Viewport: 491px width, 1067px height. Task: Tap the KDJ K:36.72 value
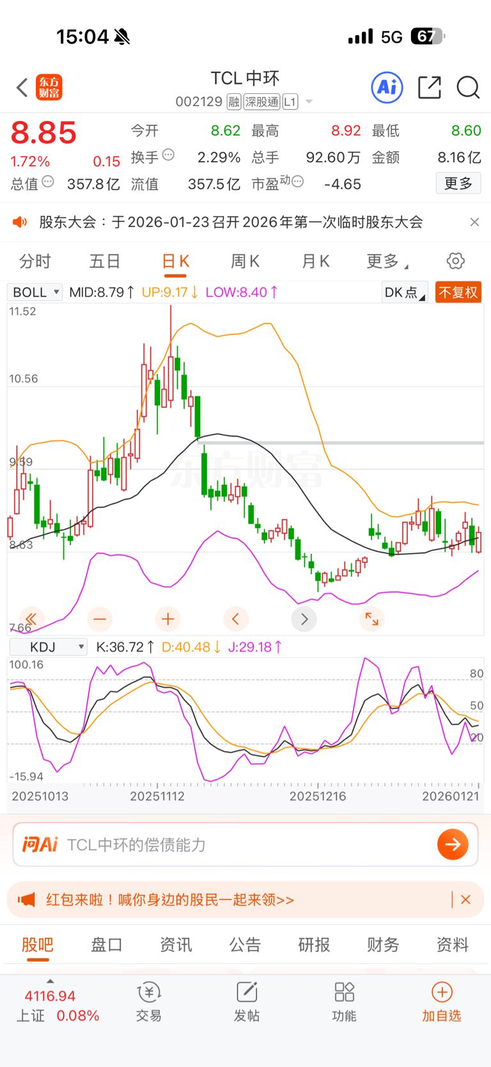click(125, 647)
